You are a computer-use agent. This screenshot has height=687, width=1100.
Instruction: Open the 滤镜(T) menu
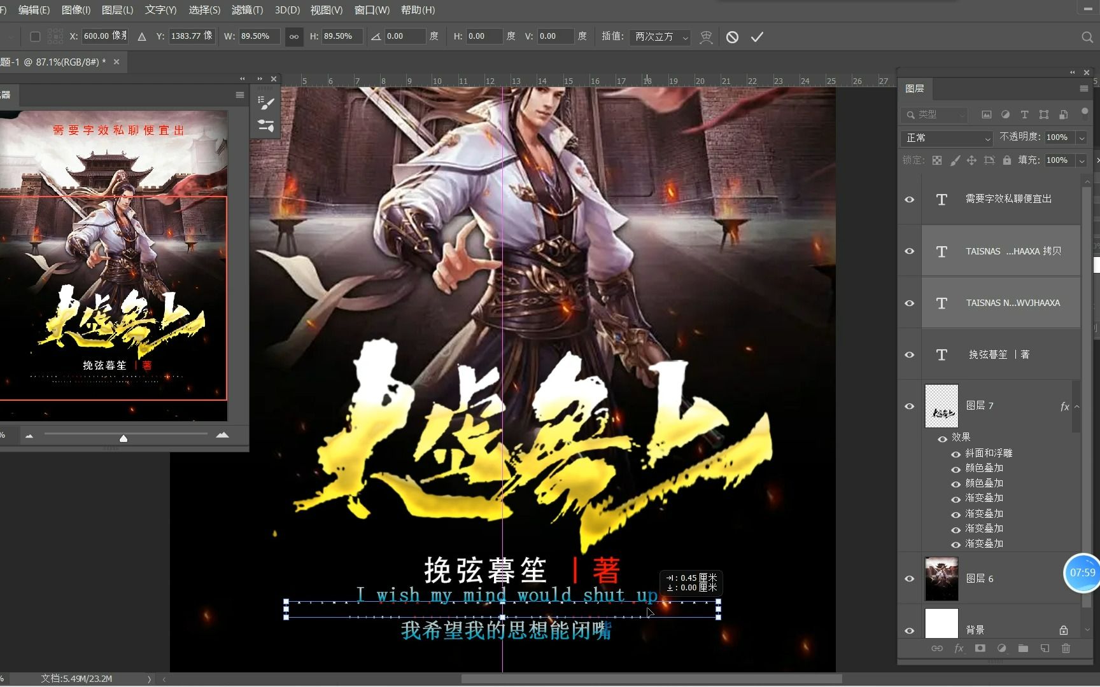(x=247, y=10)
